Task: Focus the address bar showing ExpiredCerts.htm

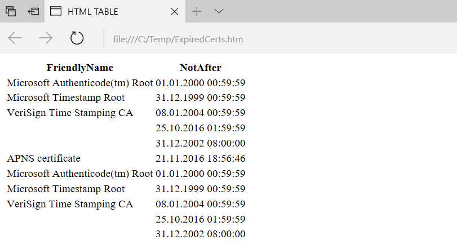Action: (x=225, y=39)
